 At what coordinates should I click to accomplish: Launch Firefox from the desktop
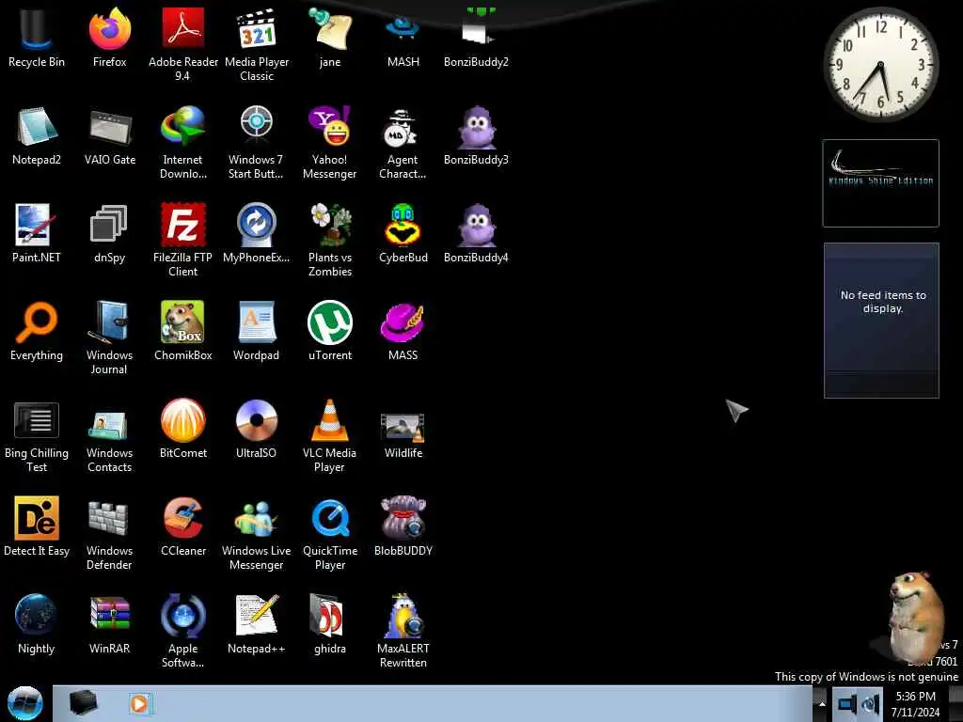pos(109,38)
